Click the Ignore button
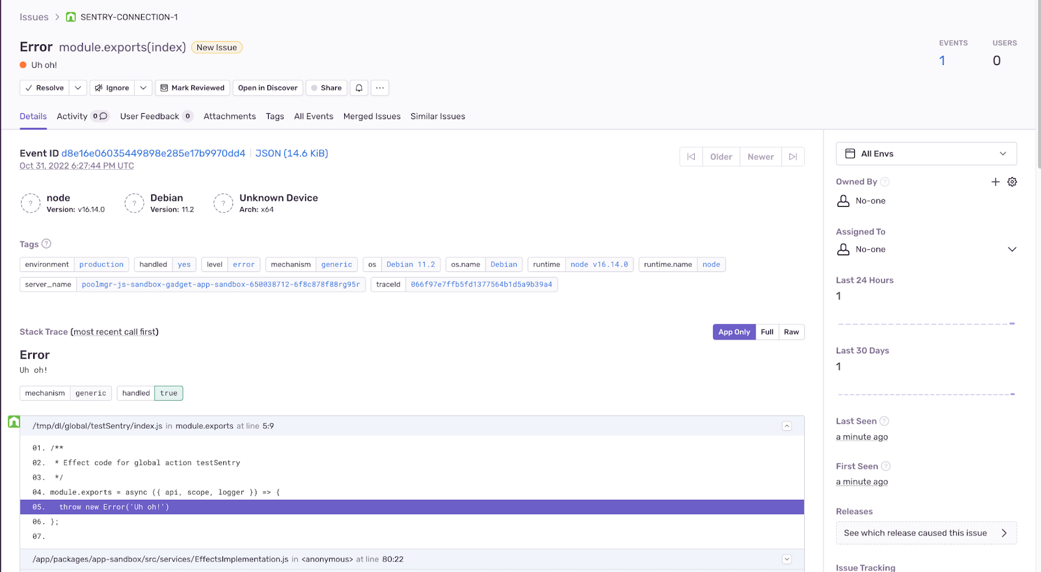This screenshot has height=572, width=1041. (112, 88)
